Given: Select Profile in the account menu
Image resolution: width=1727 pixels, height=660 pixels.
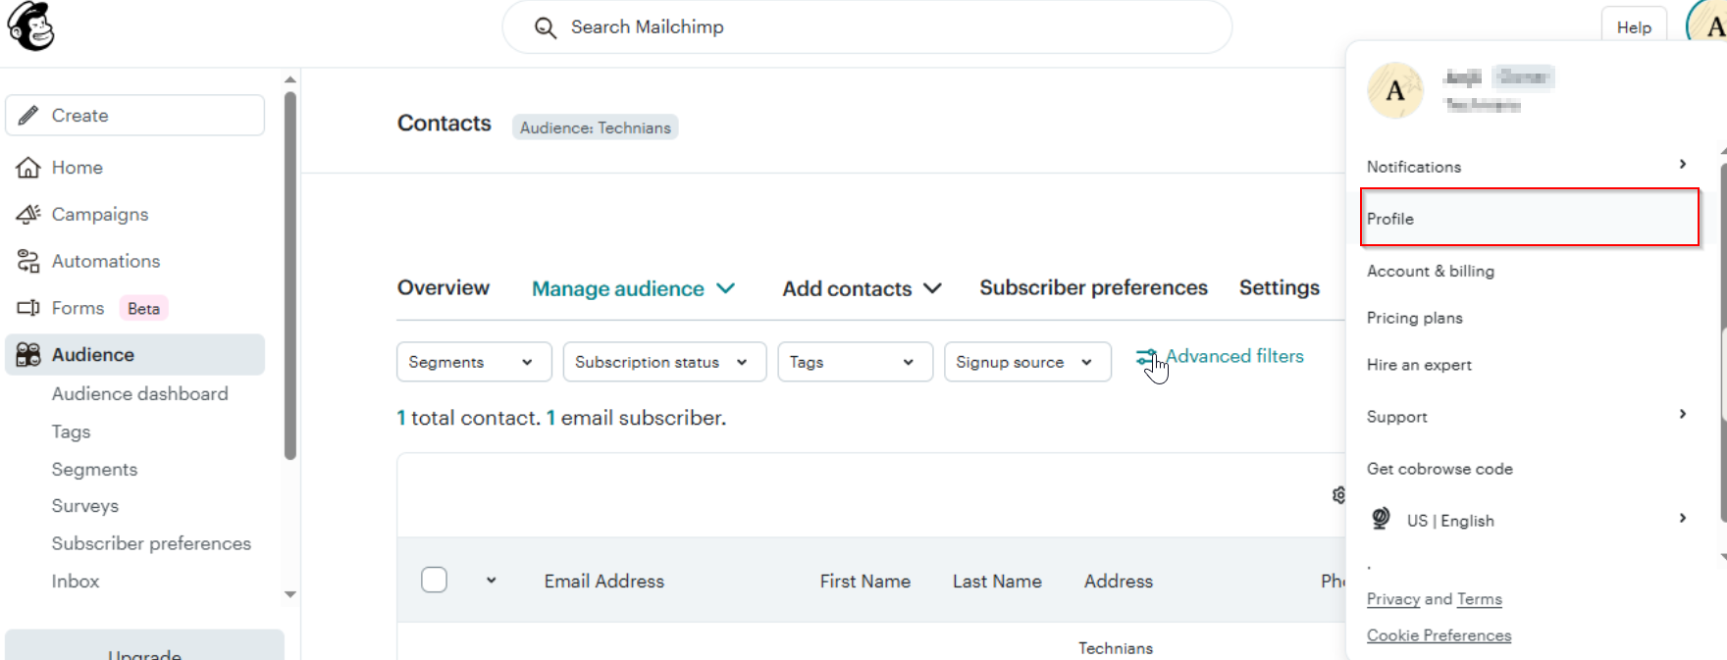Looking at the screenshot, I should click(x=1529, y=218).
